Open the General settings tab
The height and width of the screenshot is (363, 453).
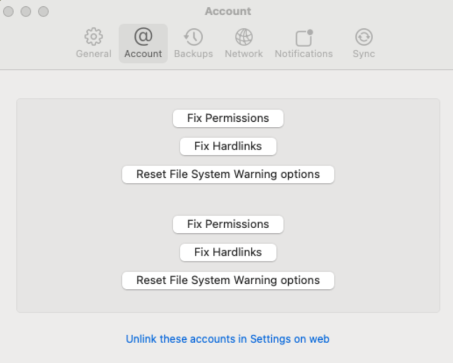(93, 43)
